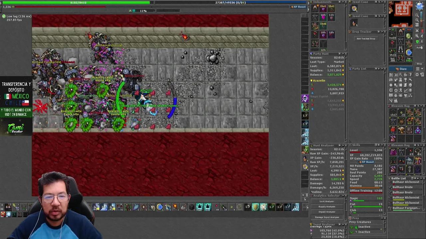Collapse the Hunt Analyser panel
The width and height of the screenshot is (426, 239).
pyautogui.click(x=343, y=145)
